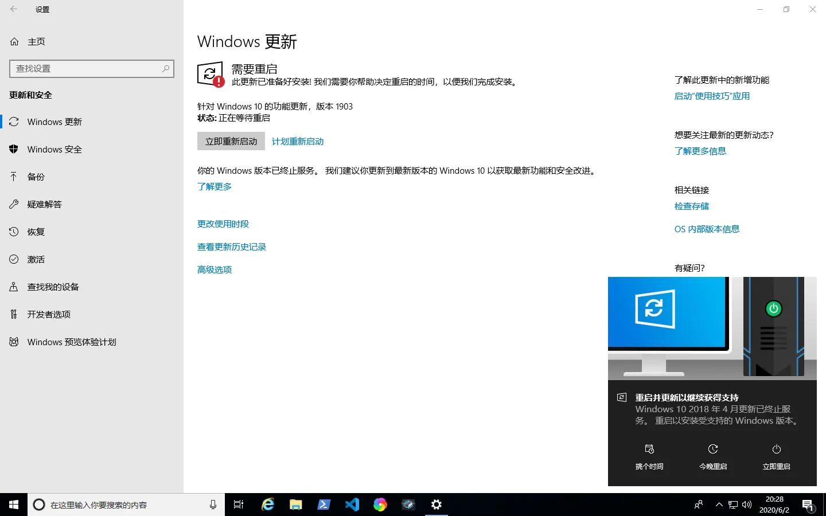Viewport: 826px width, 516px height.
Task: Open the dark blue-arrows taskbar app
Action: (x=408, y=505)
